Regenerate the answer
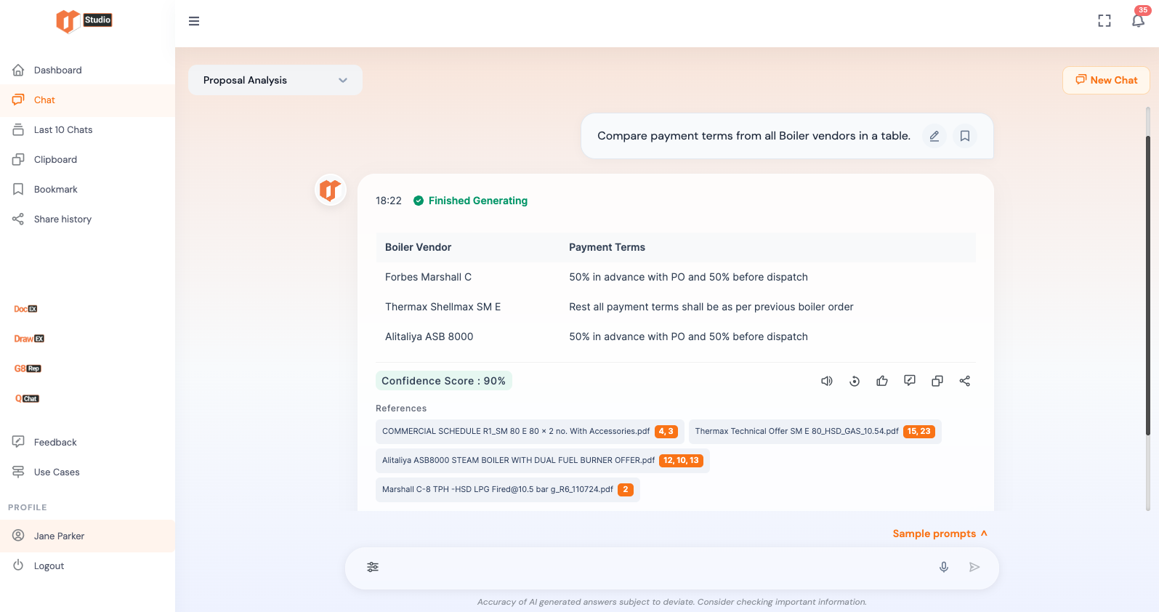1159x612 pixels. coord(855,381)
